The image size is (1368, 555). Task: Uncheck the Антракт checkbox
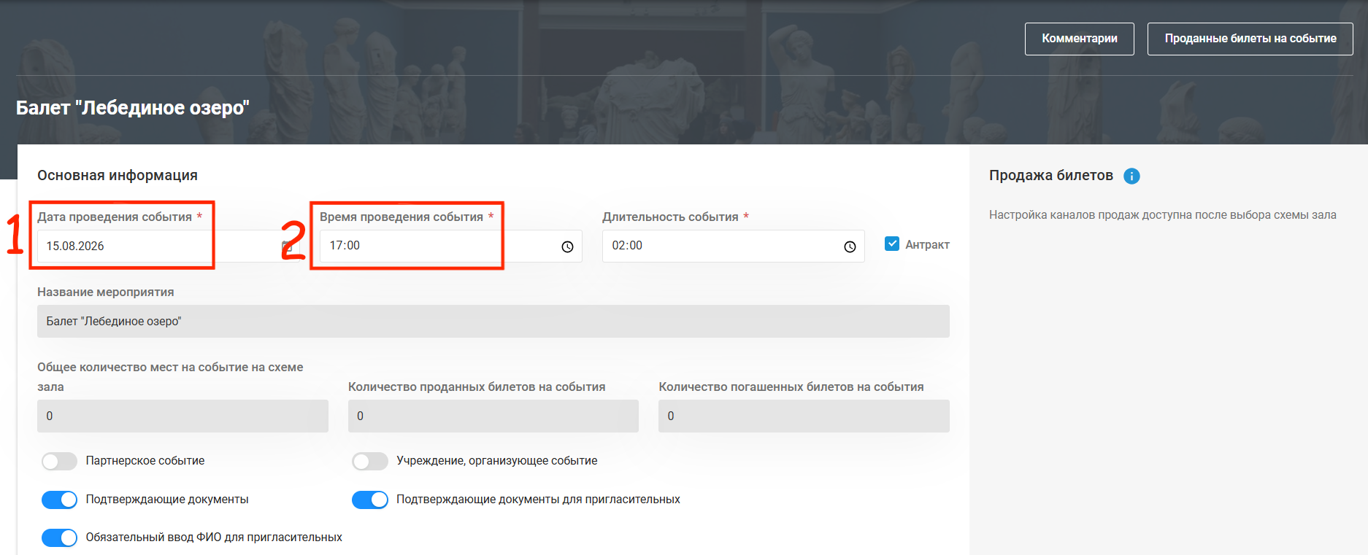pos(892,244)
